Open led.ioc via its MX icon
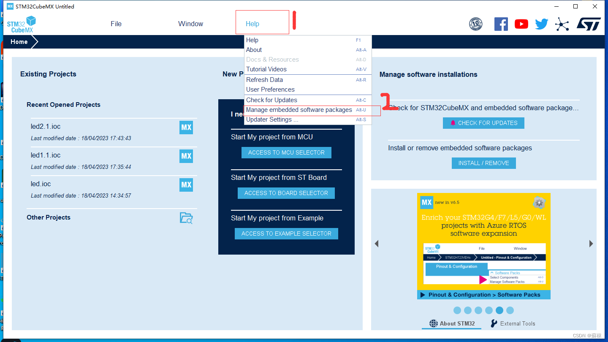This screenshot has width=608, height=342. [186, 185]
